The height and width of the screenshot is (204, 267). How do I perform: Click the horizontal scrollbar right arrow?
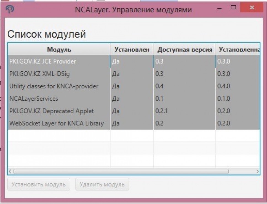[257, 171]
